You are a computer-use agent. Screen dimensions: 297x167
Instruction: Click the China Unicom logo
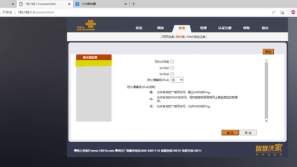coord(86,25)
